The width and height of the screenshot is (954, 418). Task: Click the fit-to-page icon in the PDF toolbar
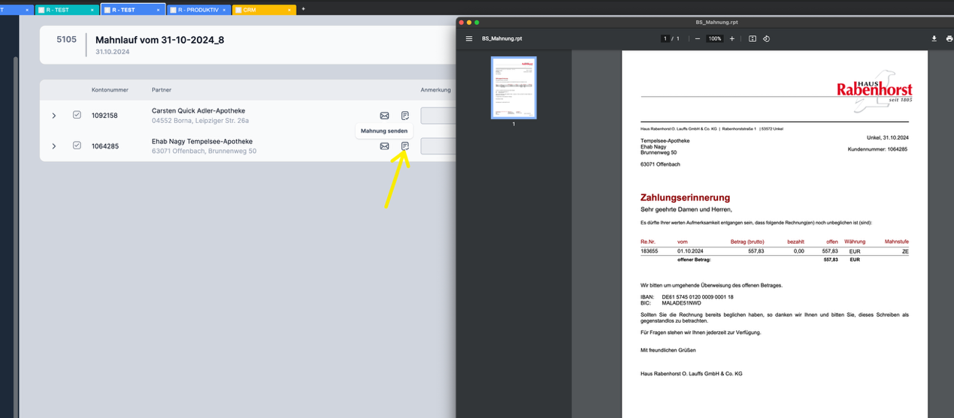[x=753, y=38]
